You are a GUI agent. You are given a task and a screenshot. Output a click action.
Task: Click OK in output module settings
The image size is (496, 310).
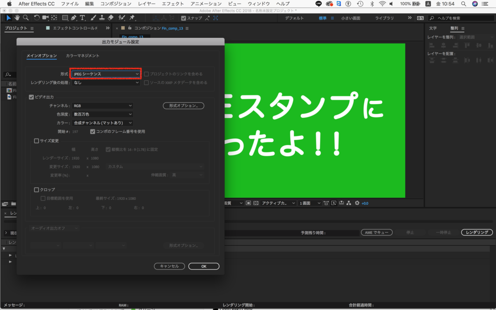[x=204, y=266]
